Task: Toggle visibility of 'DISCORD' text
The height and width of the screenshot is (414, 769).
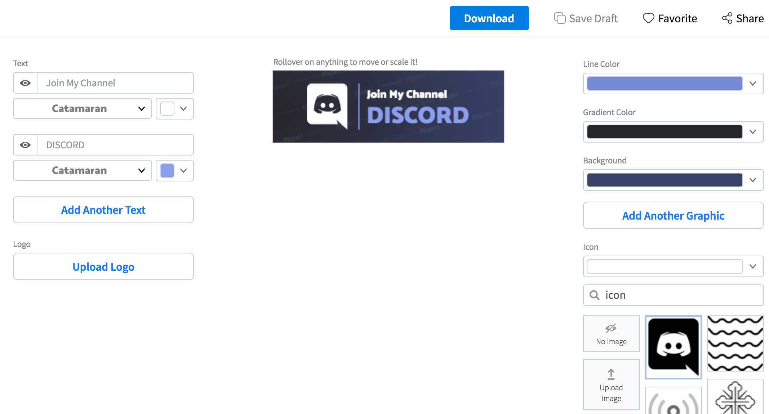Action: point(25,145)
